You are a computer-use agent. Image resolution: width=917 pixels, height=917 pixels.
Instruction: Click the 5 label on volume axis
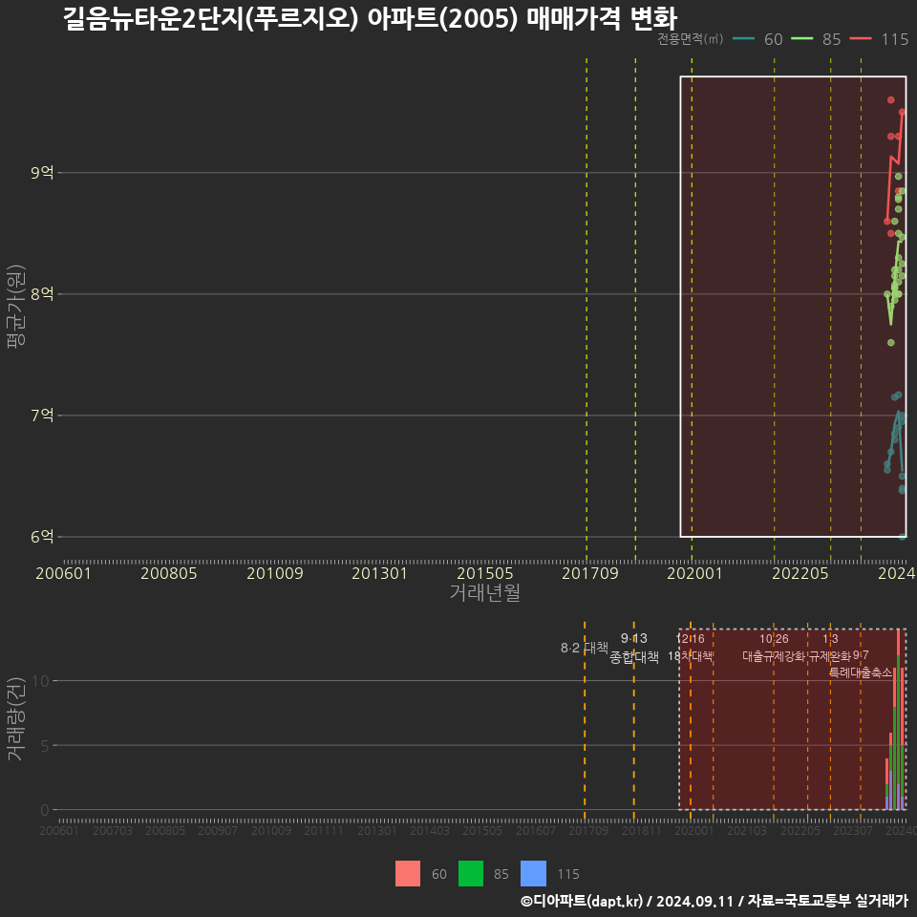coord(45,746)
